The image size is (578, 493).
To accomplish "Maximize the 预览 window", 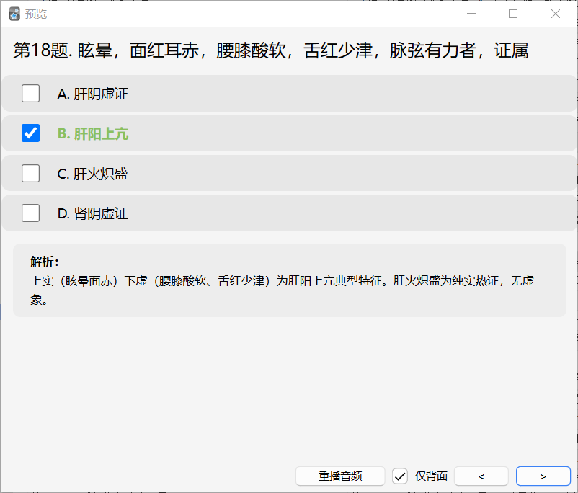I will pyautogui.click(x=513, y=14).
